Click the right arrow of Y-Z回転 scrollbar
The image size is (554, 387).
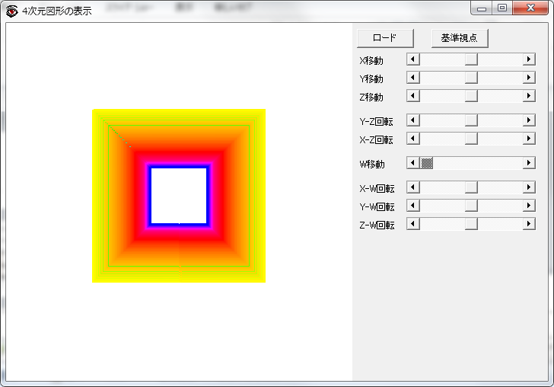click(x=529, y=120)
